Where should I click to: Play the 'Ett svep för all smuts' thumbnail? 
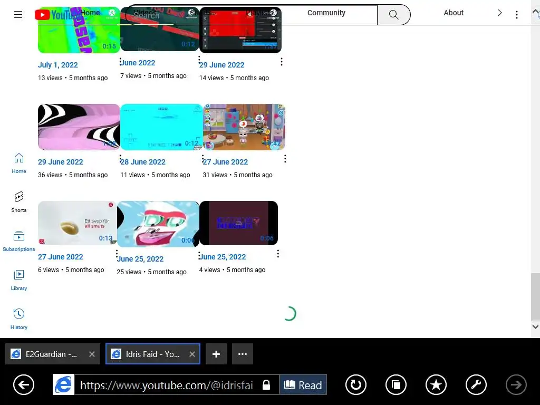(77, 223)
